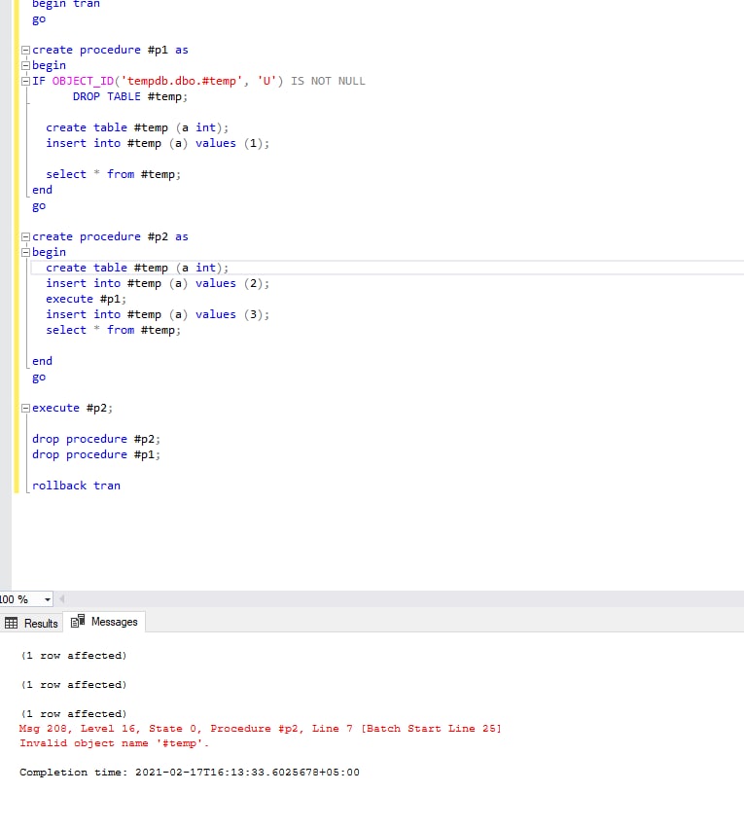
Task: Collapse the begin block under #p2
Action: (25, 253)
